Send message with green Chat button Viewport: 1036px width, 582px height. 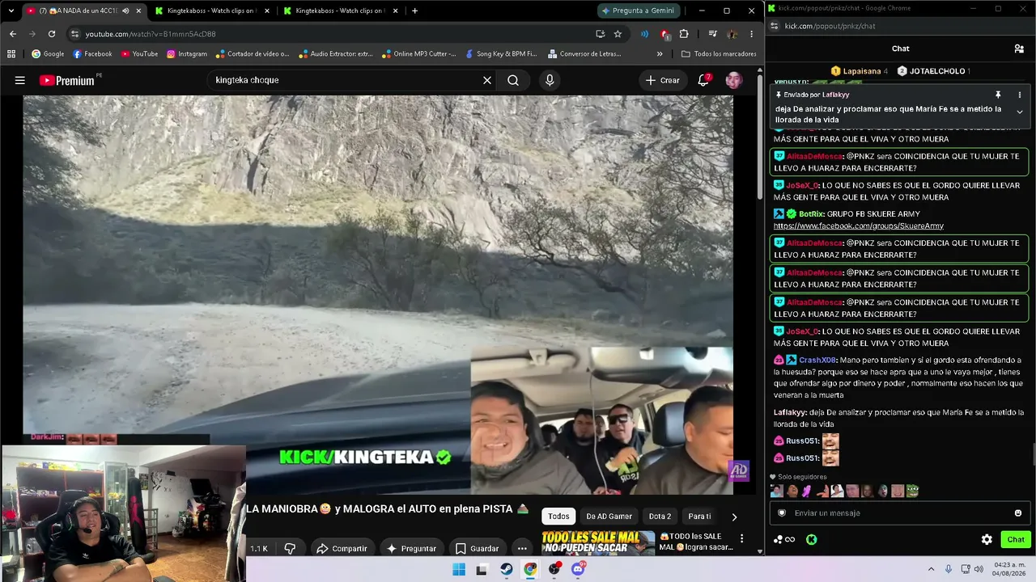(x=1016, y=539)
